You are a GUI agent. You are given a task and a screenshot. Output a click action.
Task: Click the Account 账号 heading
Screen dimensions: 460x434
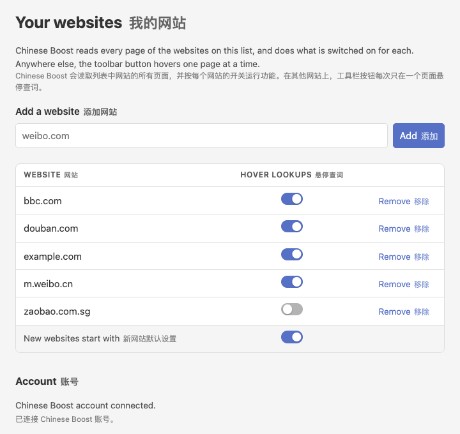click(47, 382)
